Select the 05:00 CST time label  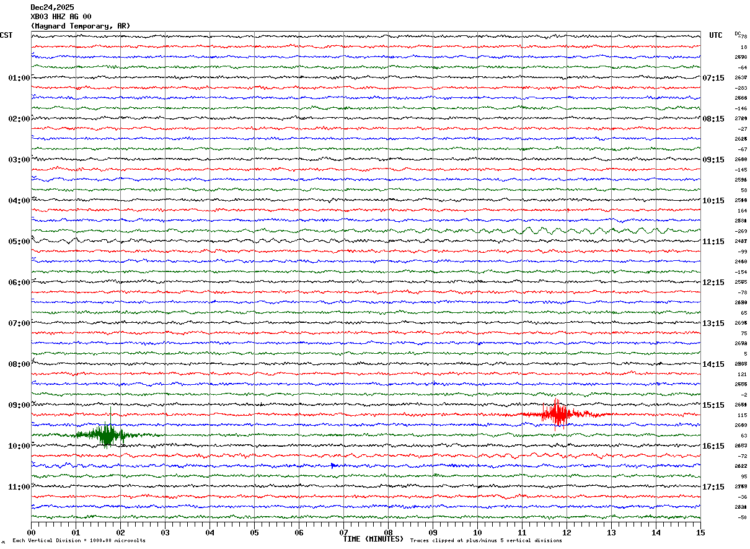(x=19, y=242)
